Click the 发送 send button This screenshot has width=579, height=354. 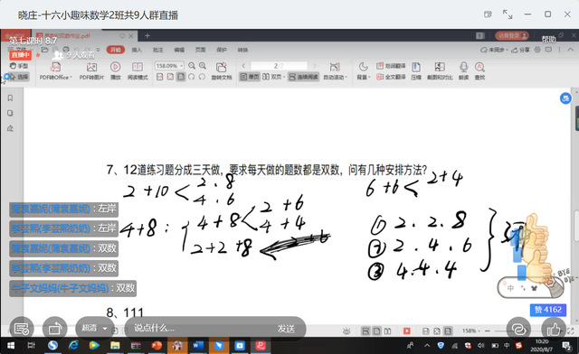286,328
